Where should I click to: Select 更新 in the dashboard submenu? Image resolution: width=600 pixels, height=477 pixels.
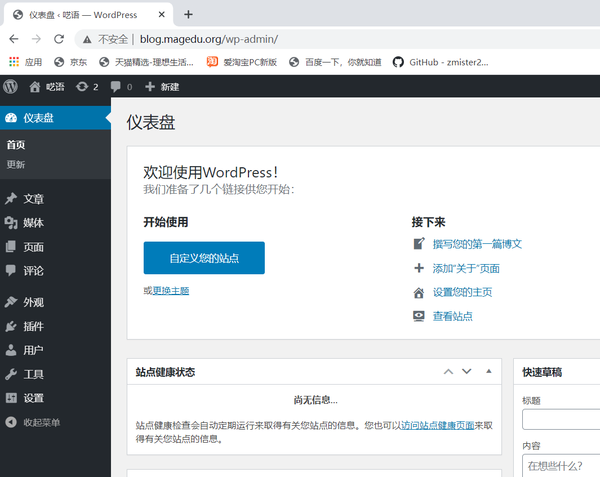16,164
